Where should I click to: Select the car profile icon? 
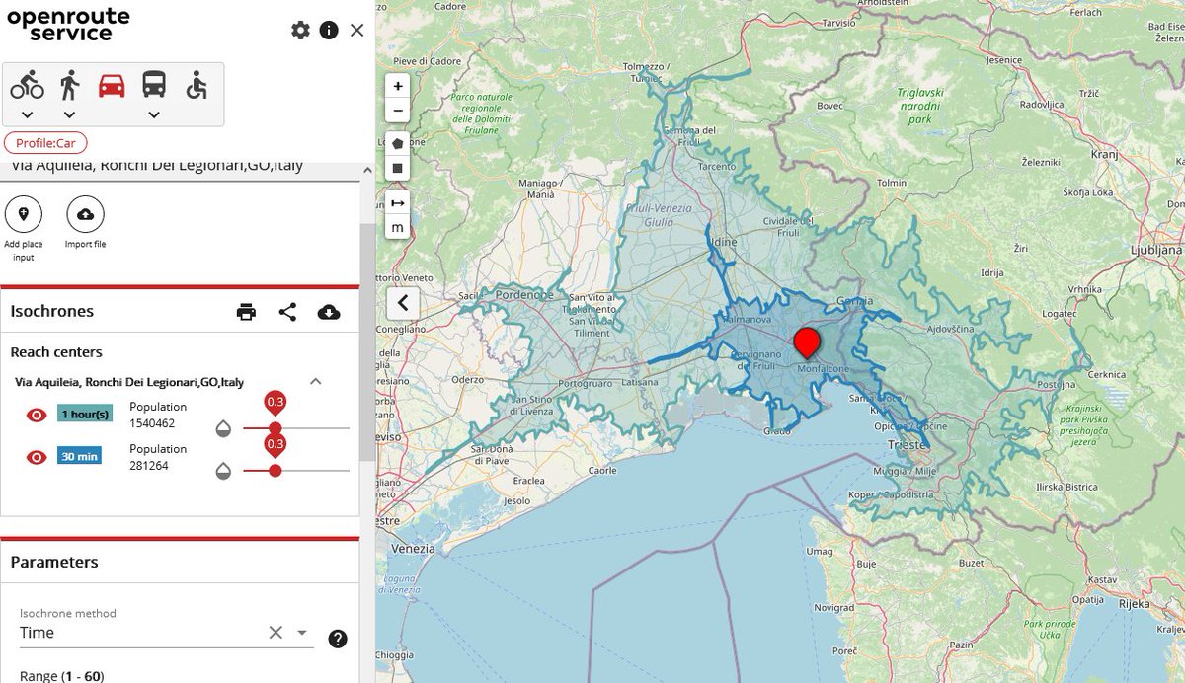[x=112, y=86]
